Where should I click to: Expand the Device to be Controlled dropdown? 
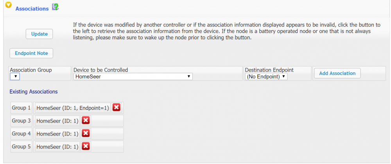[x=133, y=77]
